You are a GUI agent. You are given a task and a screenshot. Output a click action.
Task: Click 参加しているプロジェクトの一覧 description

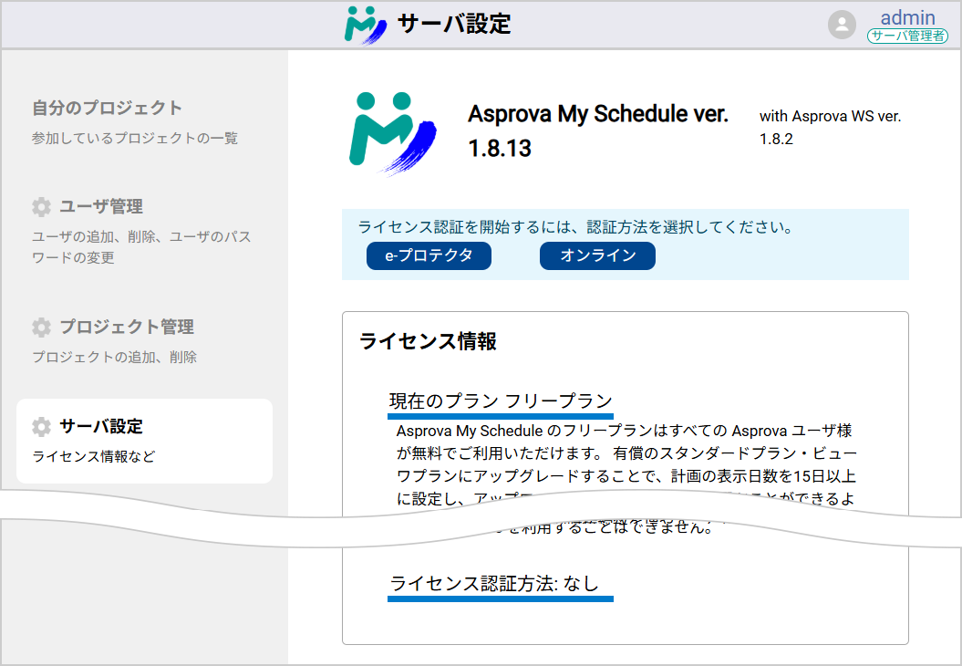click(135, 138)
